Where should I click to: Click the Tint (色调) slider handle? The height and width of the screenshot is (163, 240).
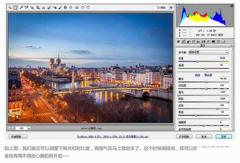coord(206,68)
